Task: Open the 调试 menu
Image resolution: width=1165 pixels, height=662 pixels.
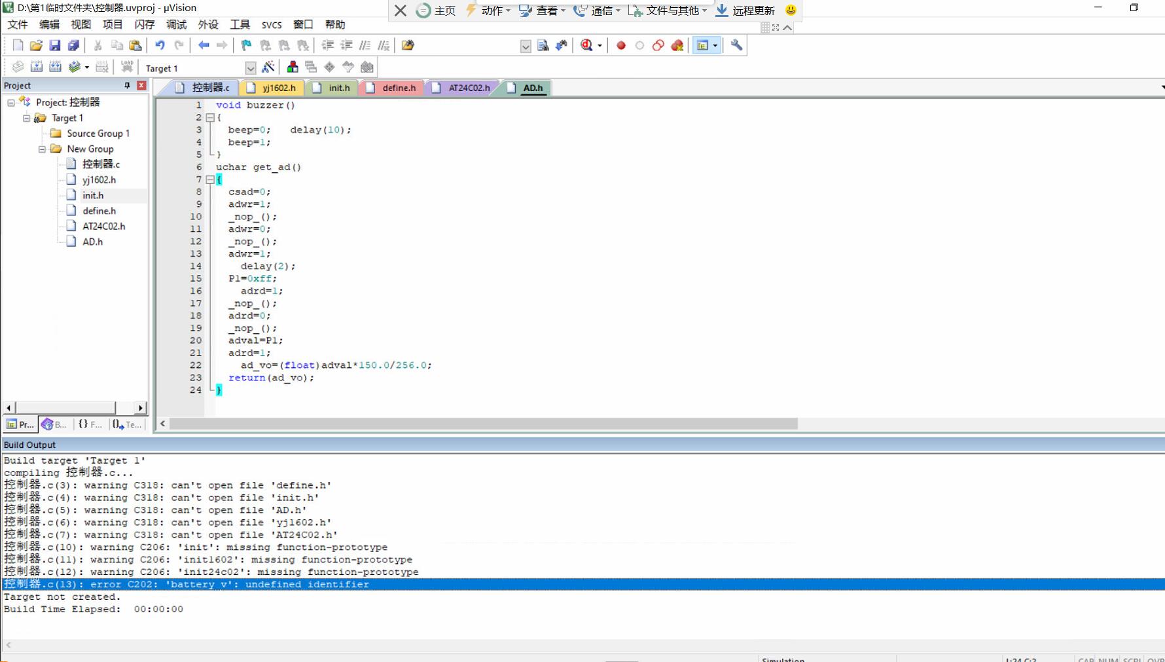Action: click(176, 25)
